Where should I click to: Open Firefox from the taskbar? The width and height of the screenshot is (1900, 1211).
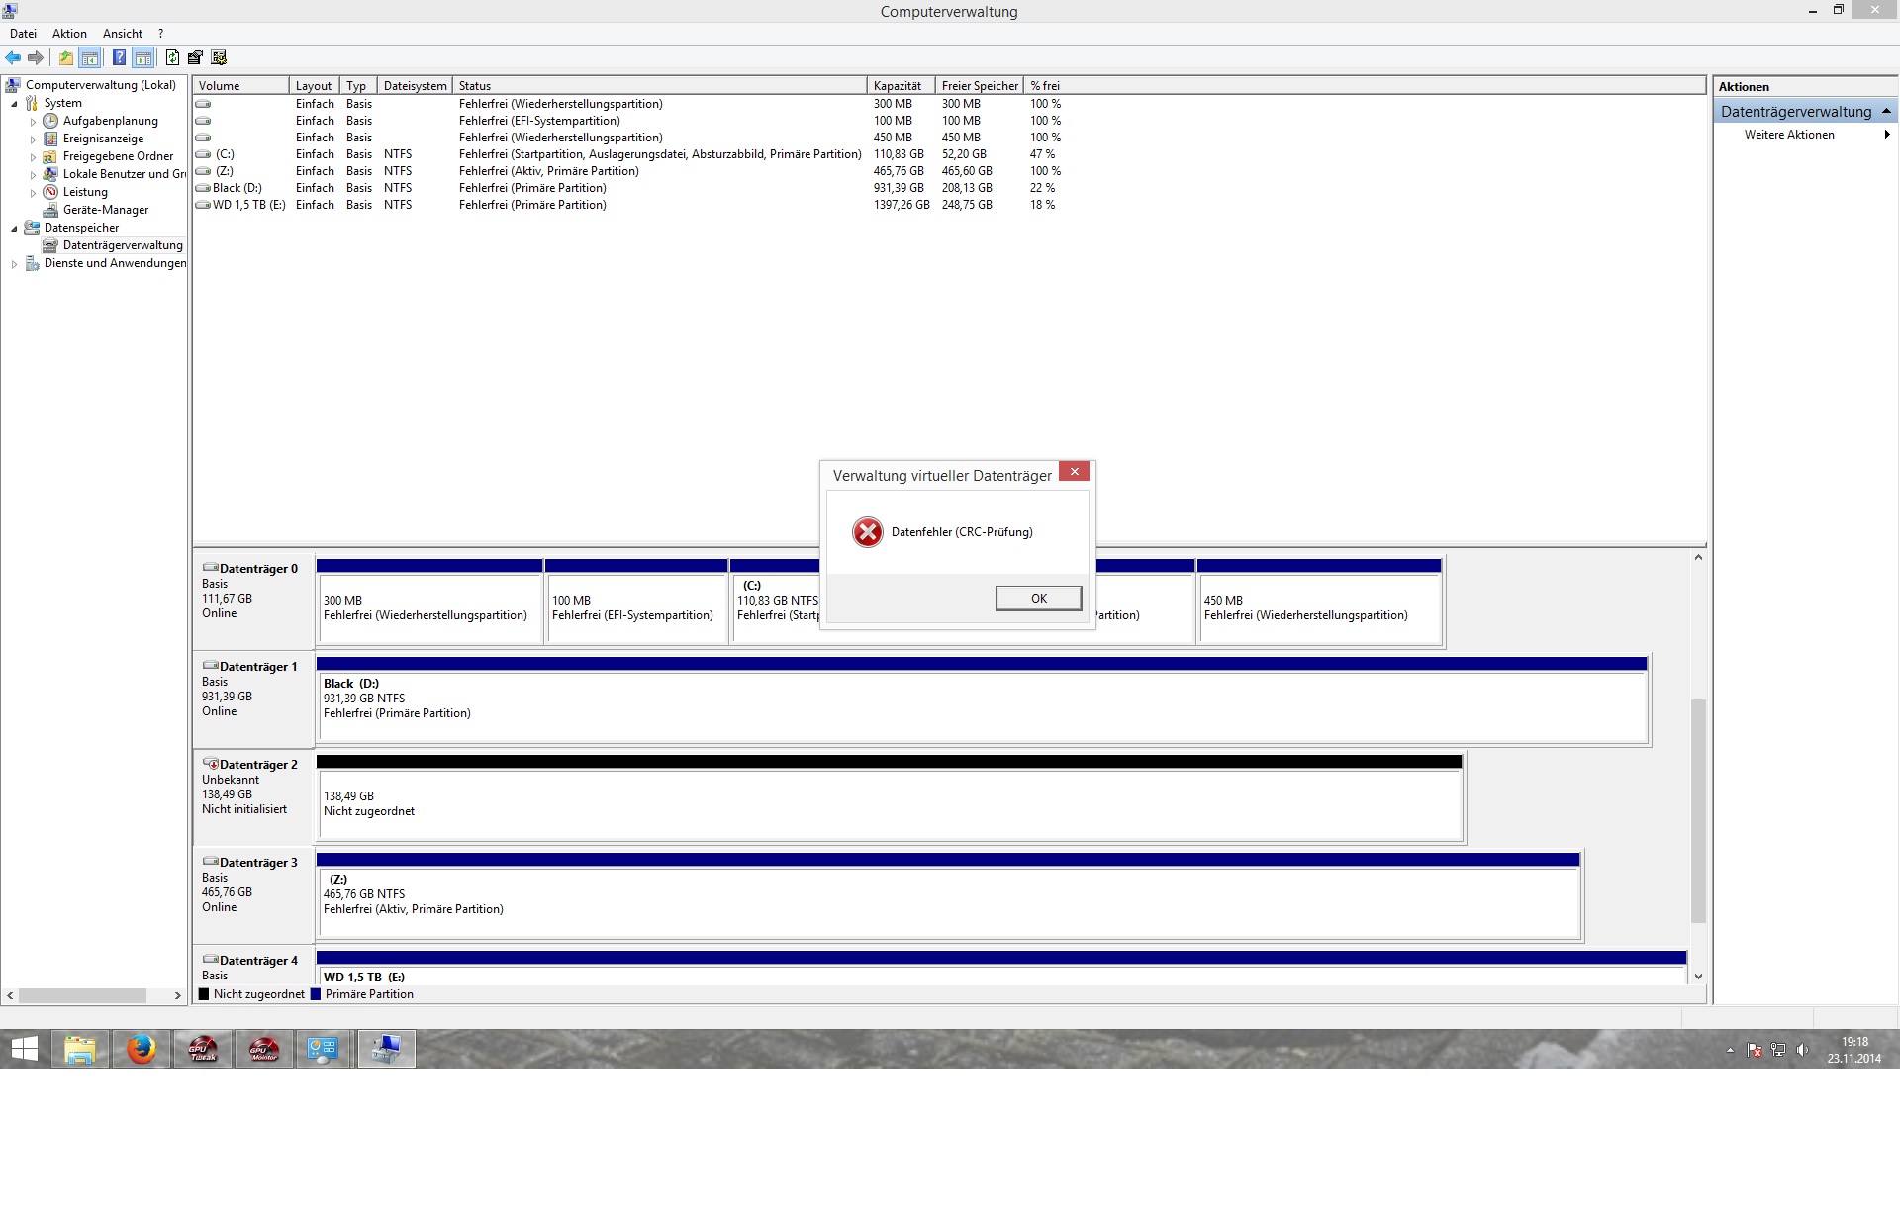[142, 1049]
